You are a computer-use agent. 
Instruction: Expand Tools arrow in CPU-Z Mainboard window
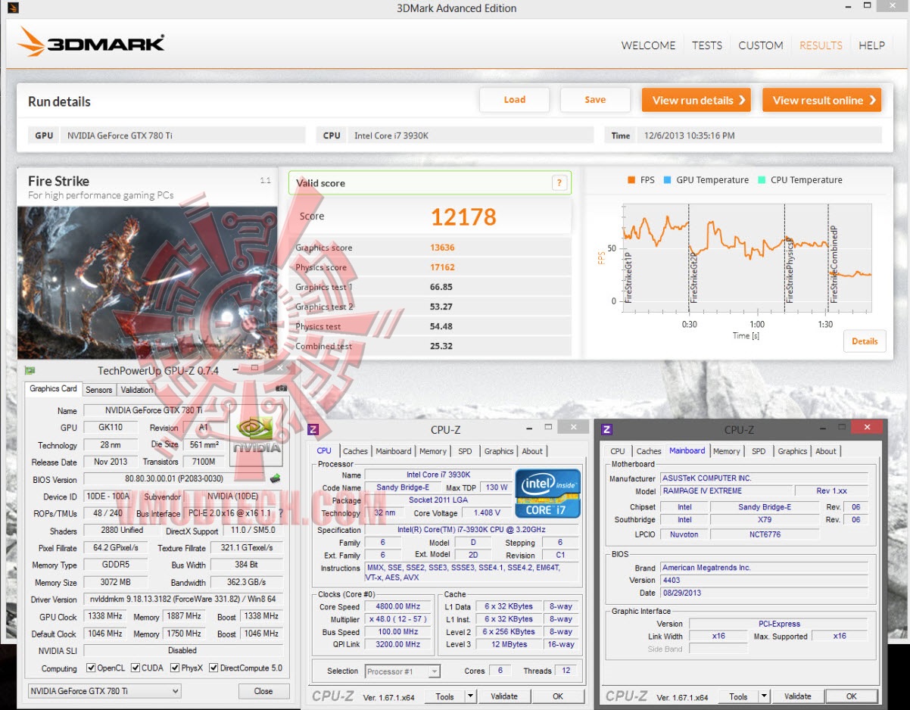(764, 696)
